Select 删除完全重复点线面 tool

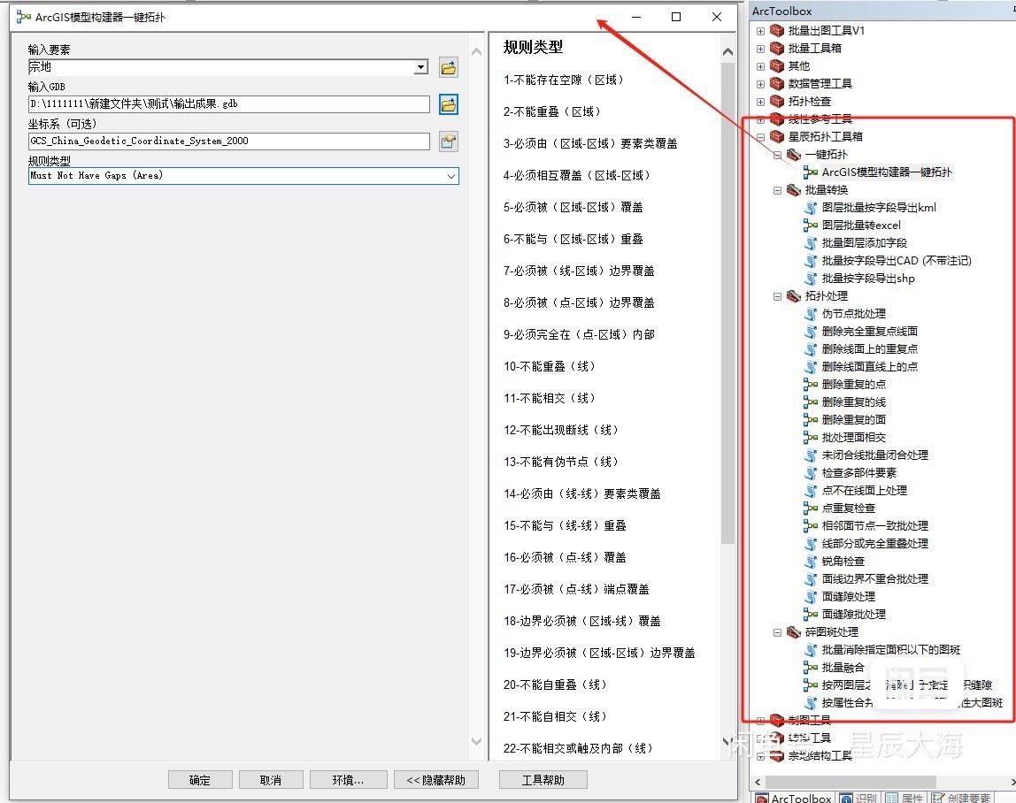click(870, 332)
